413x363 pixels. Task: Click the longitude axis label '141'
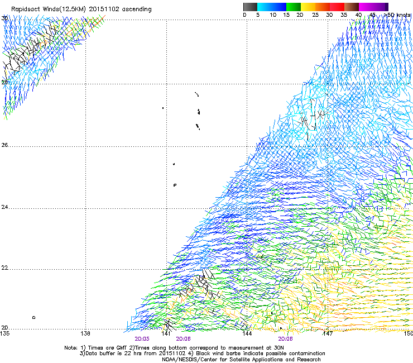tap(166, 333)
